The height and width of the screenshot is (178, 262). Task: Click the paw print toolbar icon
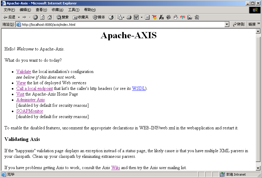[197, 17]
